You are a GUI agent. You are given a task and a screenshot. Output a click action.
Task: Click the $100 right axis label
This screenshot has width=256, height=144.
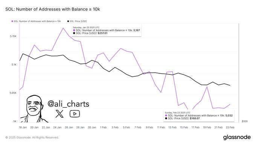[x=245, y=121]
